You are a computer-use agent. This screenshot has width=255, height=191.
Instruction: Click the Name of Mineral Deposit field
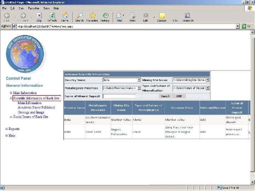(x=119, y=96)
